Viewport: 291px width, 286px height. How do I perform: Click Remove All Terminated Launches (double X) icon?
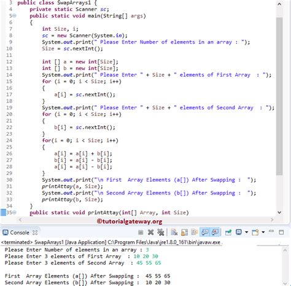[160, 232]
